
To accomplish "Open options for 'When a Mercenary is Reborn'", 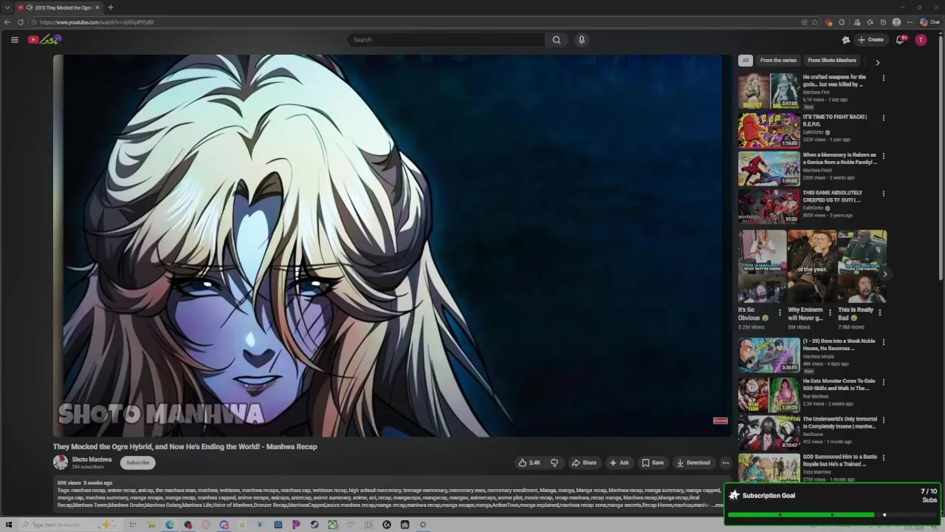I will click(x=883, y=156).
